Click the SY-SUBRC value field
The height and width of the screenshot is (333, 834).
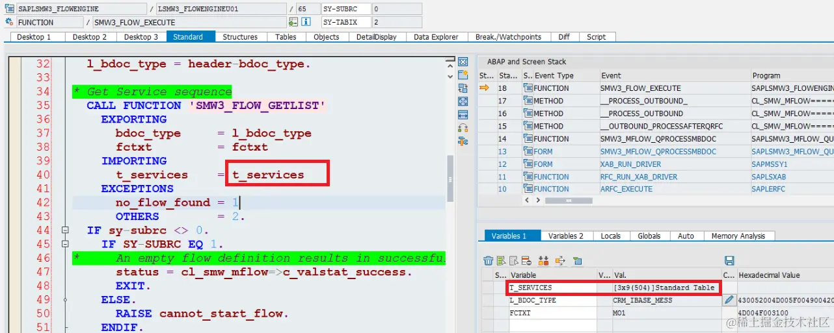pos(396,9)
